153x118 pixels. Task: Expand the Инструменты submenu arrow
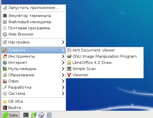63,56
